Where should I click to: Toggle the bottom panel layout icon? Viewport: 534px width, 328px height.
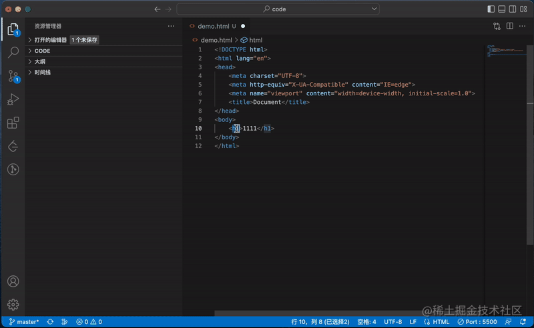[502, 9]
